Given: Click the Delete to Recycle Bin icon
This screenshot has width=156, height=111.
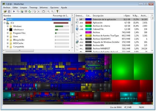Looking at the screenshot, I should 35,11.
